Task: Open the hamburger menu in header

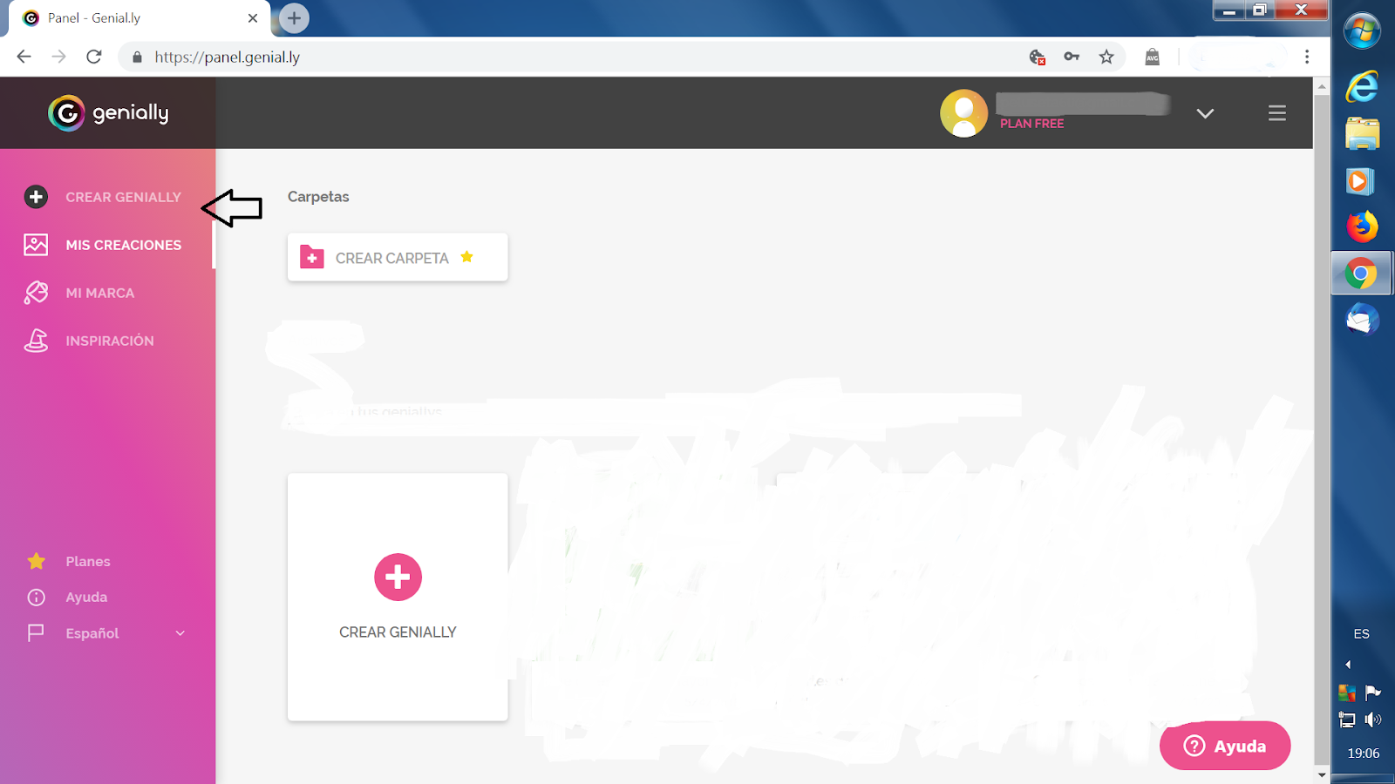Action: tap(1277, 113)
